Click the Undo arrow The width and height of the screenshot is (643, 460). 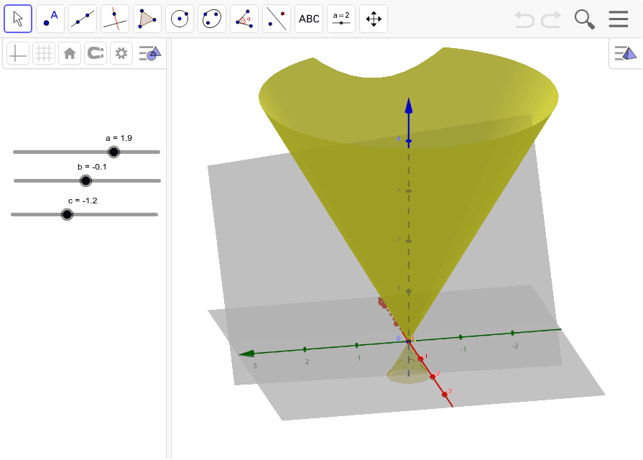524,19
